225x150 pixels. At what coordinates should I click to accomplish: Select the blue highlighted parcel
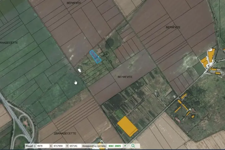click(x=95, y=57)
